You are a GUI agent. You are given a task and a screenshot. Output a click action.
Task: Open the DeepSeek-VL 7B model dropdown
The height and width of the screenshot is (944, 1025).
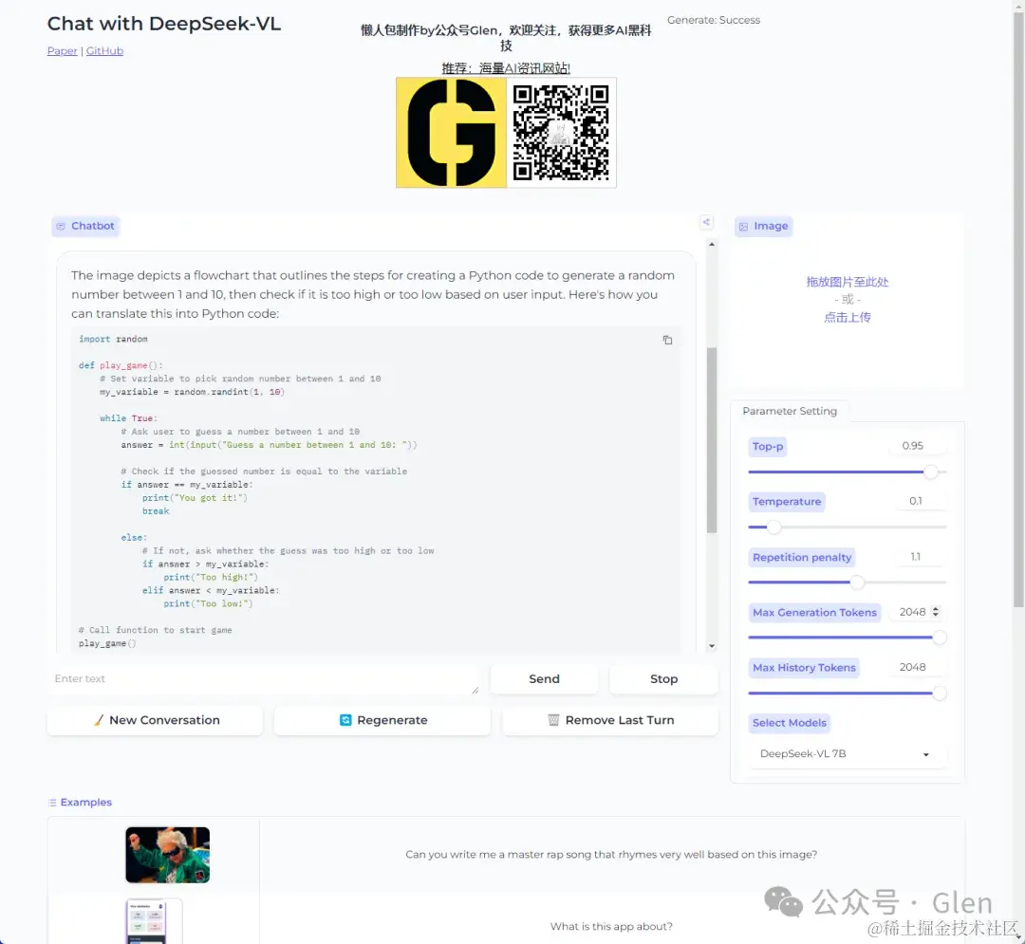click(848, 754)
